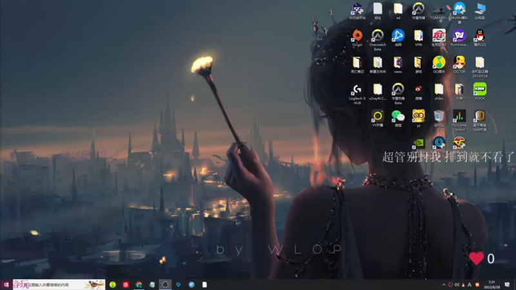
Task: Open the white document icon in taskbar
Action: click(204, 285)
